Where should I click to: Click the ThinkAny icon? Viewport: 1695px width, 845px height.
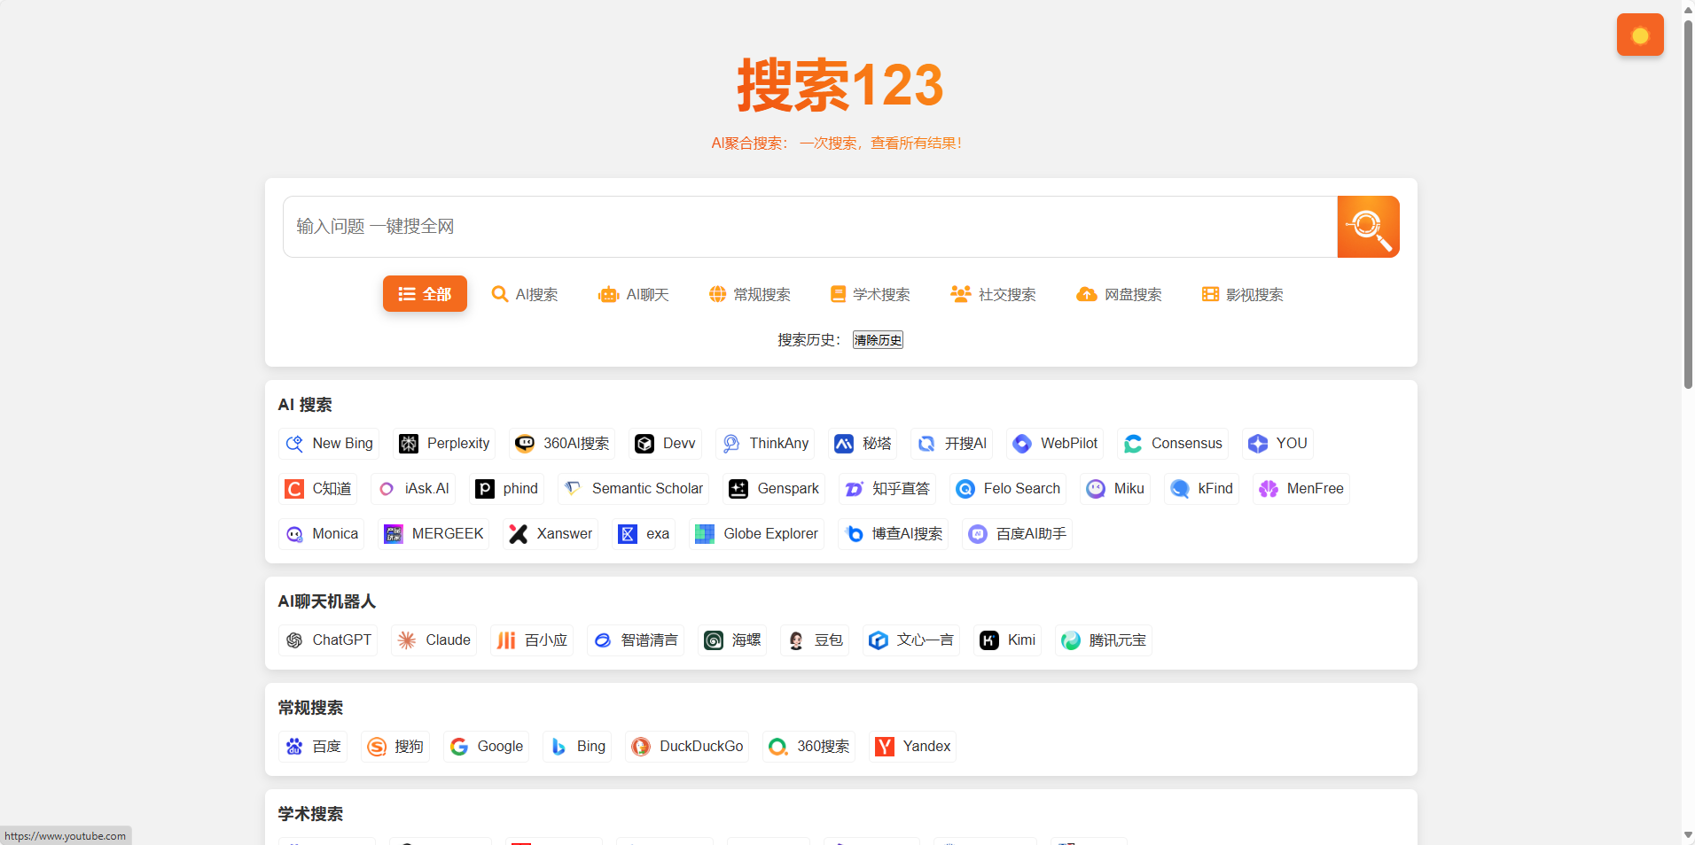coord(731,444)
